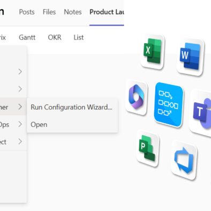
Task: Click the Azure DevOps icon
Action: pyautogui.click(x=184, y=161)
